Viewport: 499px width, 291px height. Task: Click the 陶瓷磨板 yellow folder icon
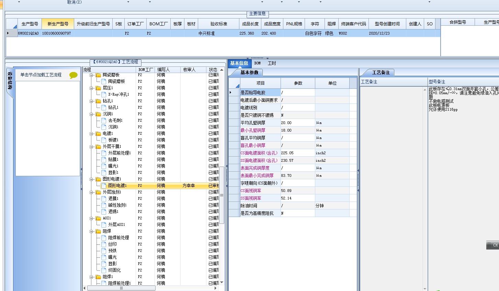point(98,75)
